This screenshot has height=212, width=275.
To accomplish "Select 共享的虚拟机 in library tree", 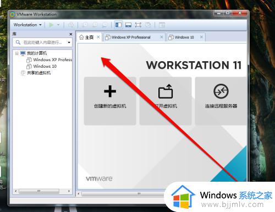I will point(39,73).
